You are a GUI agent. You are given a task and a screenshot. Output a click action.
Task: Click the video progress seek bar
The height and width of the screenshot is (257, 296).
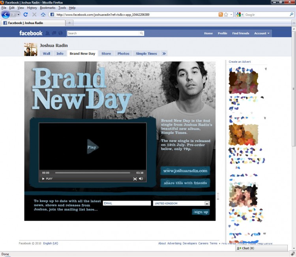pos(92,173)
